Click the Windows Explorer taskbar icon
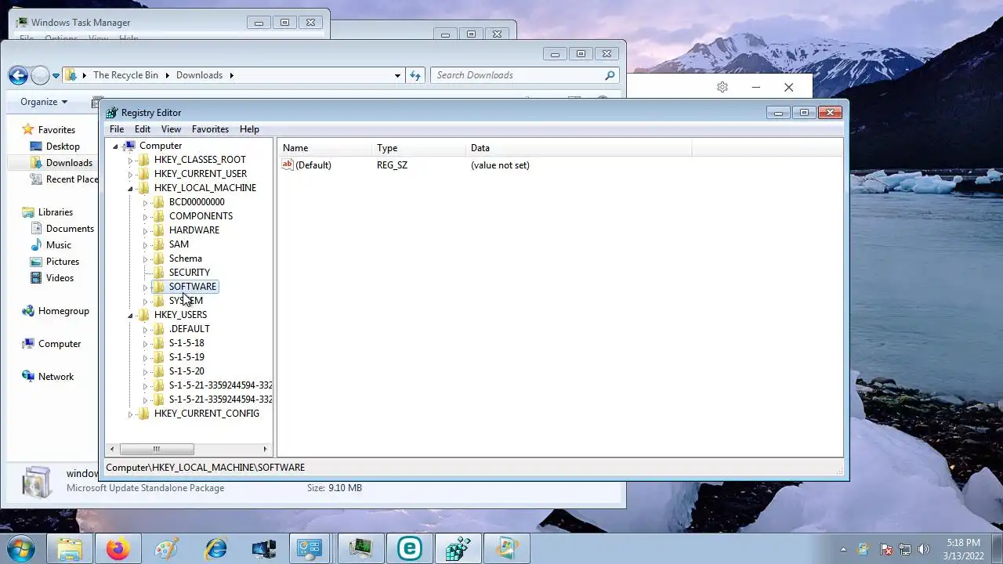The height and width of the screenshot is (564, 1003). coord(70,549)
